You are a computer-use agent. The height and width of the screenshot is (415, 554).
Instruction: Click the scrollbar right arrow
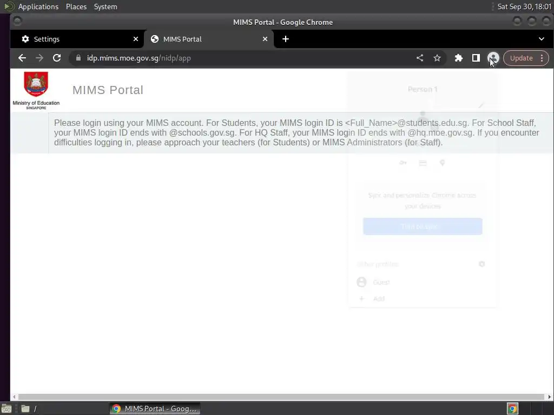550,397
